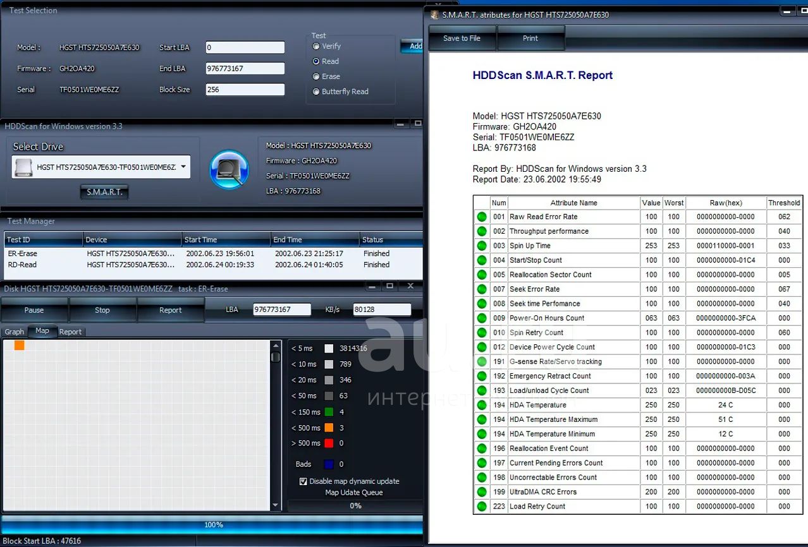Click the KB/s speed field

[x=383, y=310]
